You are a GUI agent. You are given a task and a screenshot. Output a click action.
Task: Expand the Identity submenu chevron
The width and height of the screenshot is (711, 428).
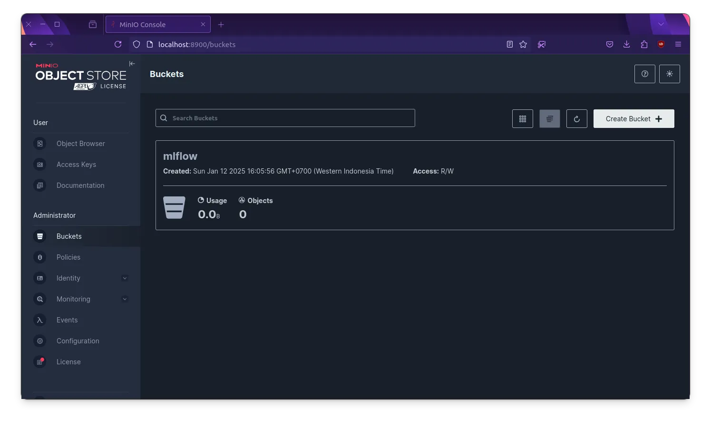point(125,278)
